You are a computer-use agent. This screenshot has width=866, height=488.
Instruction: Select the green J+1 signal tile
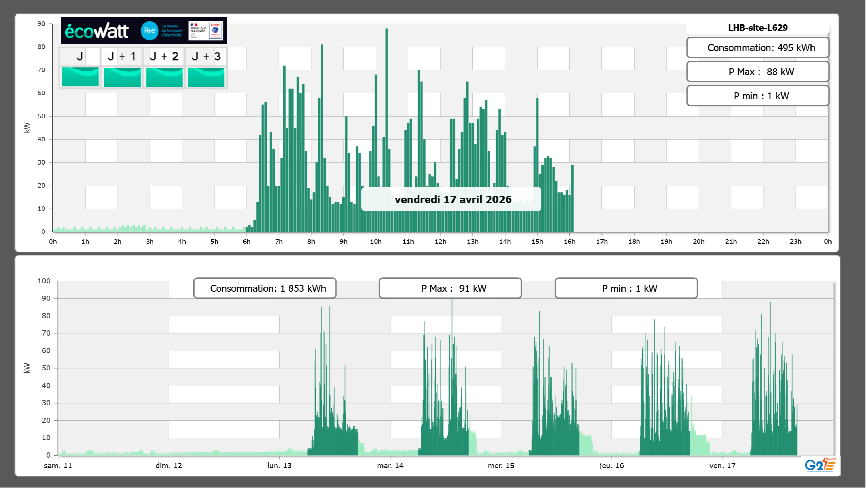point(122,77)
